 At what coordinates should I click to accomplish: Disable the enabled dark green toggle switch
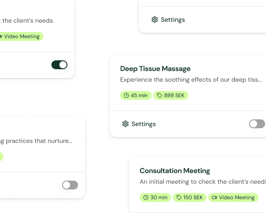(x=59, y=65)
